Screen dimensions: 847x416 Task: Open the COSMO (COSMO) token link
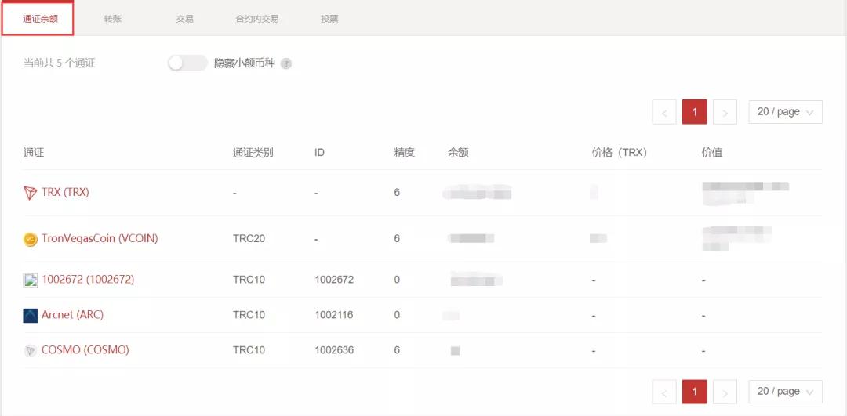coord(85,349)
